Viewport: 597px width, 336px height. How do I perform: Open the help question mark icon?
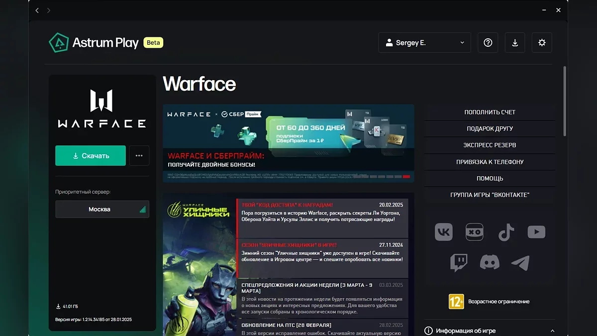488,43
